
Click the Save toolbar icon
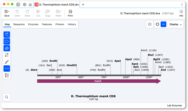pos(6,11)
